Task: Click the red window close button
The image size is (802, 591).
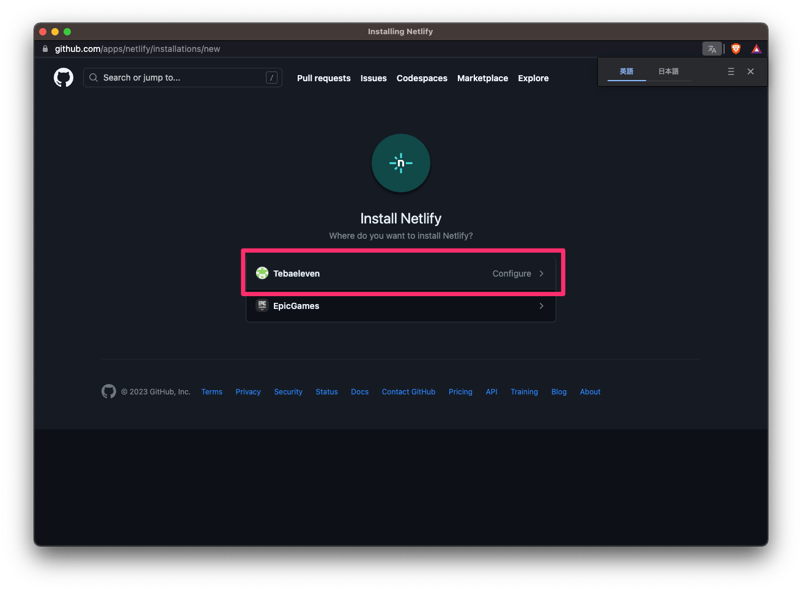Action: (43, 32)
